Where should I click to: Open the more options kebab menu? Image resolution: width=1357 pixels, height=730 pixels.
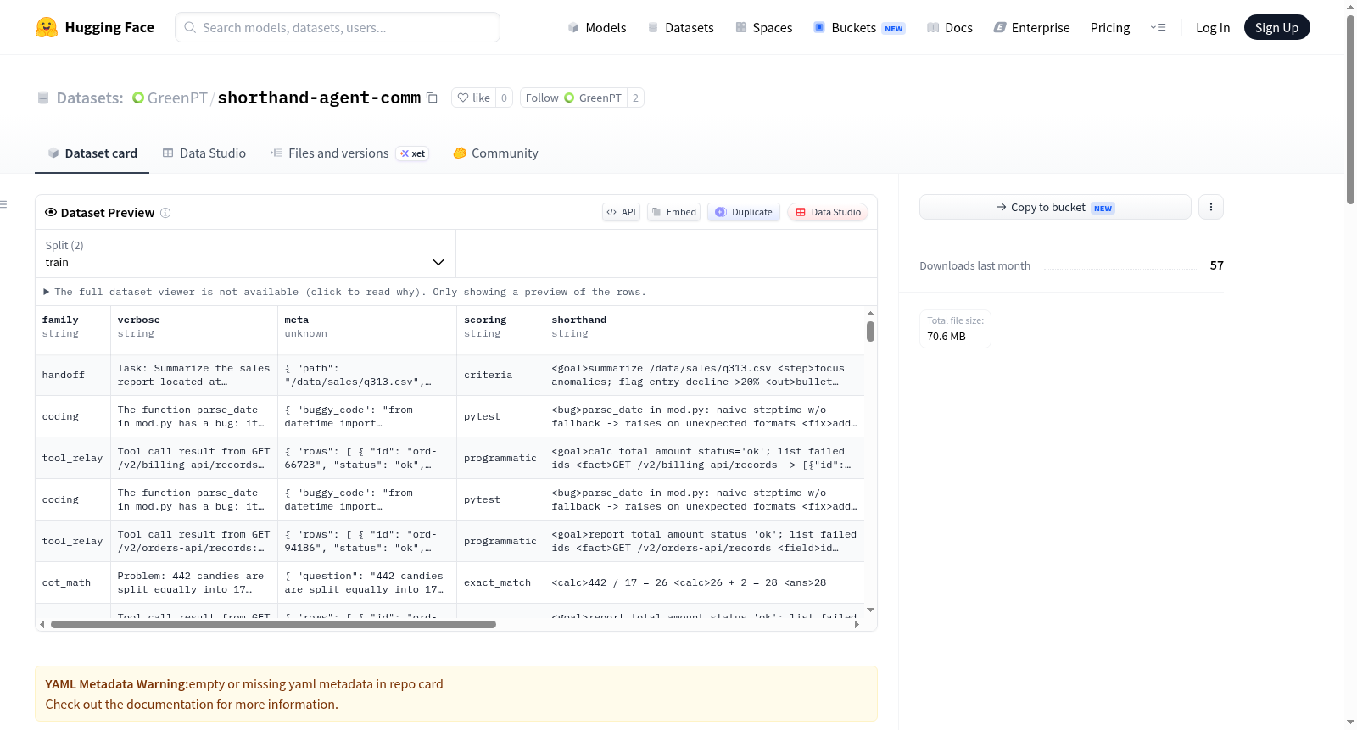click(x=1211, y=207)
